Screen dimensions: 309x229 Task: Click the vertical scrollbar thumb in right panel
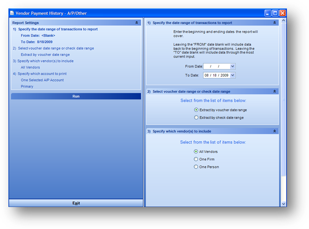pyautogui.click(x=283, y=99)
